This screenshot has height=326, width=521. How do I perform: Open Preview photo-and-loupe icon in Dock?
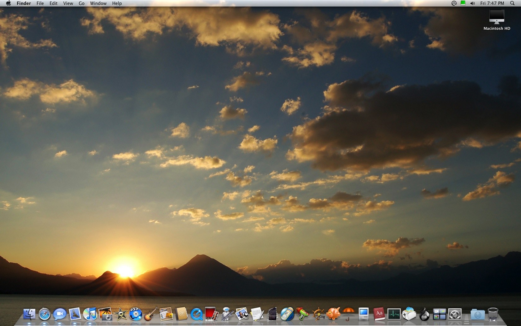(242, 314)
